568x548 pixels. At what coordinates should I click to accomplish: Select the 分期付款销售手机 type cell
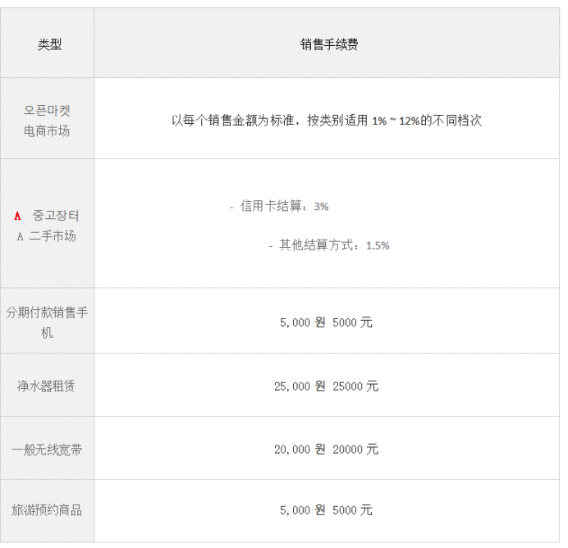coord(47,322)
